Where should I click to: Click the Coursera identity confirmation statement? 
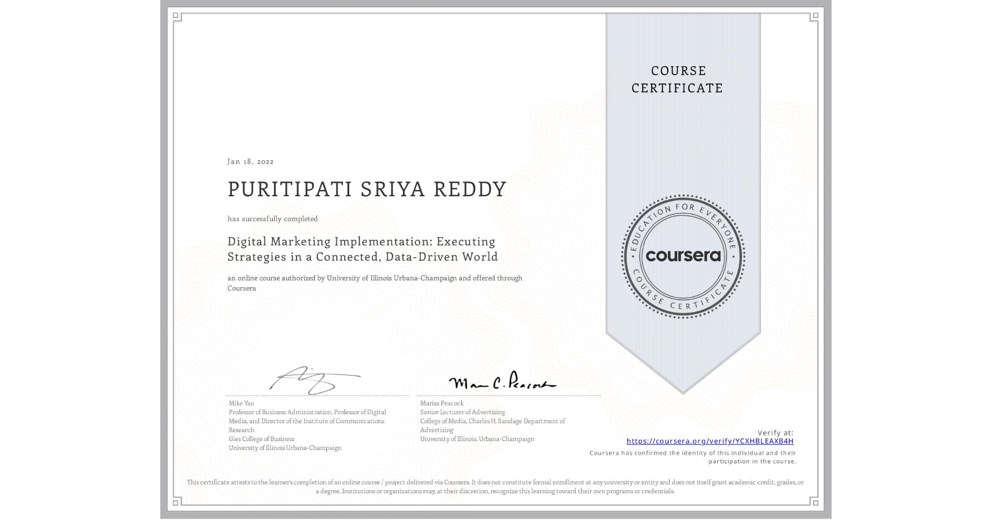click(693, 457)
